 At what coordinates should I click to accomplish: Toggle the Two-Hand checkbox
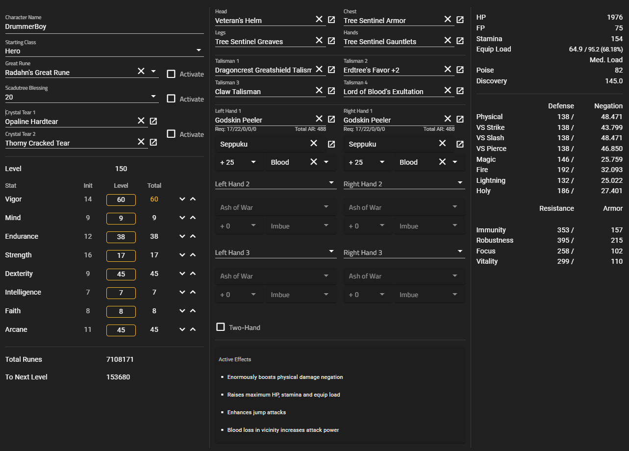[221, 327]
